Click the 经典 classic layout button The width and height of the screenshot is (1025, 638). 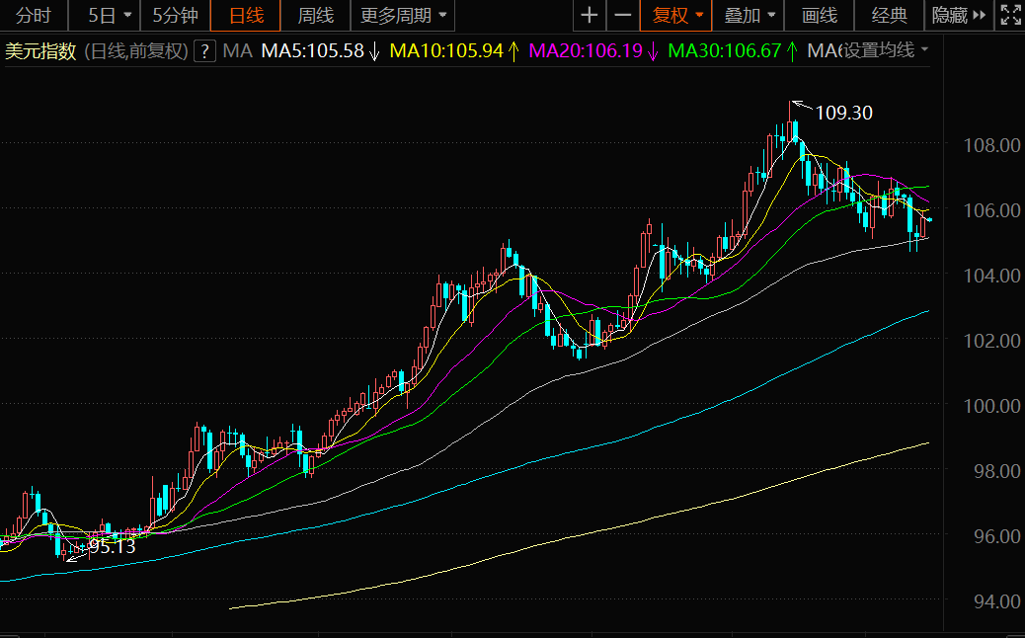click(x=890, y=15)
